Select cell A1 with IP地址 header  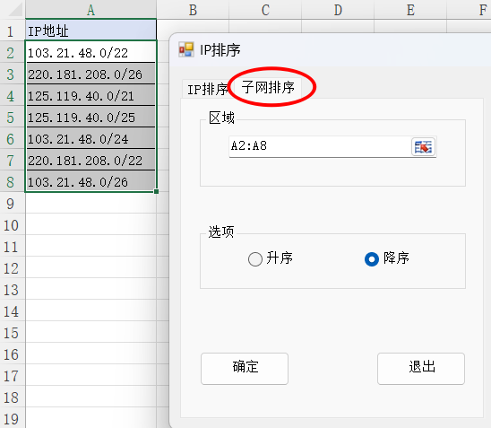pyautogui.click(x=90, y=31)
